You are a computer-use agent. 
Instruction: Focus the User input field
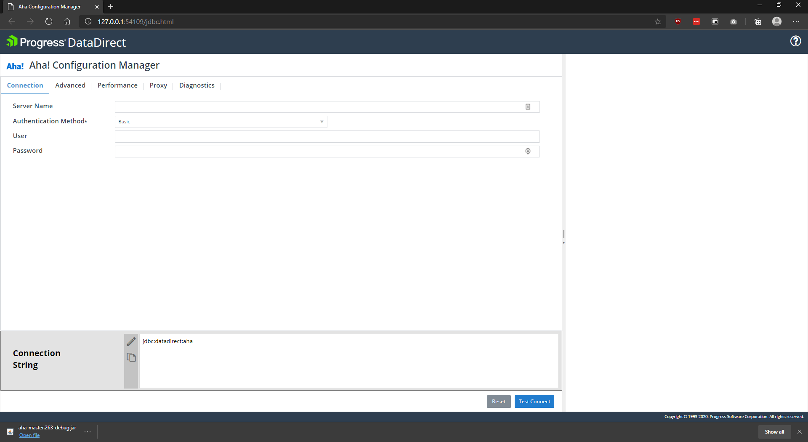pyautogui.click(x=327, y=137)
